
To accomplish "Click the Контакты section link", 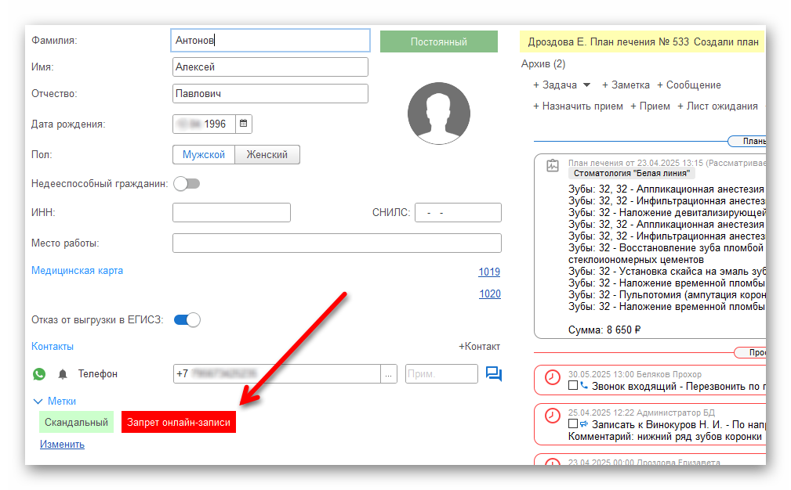I will [x=53, y=347].
